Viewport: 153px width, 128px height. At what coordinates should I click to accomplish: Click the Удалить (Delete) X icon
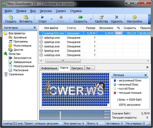click(x=117, y=17)
